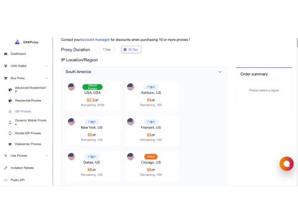Image resolution: width=298 pixels, height=223 pixels.
Task: Choose the Fremont, US proxy card
Action: point(152,131)
